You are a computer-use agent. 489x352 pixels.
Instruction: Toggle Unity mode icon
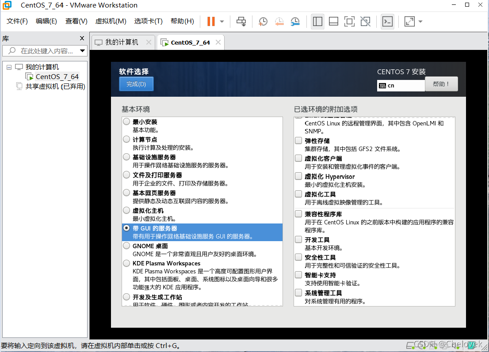coord(365,21)
